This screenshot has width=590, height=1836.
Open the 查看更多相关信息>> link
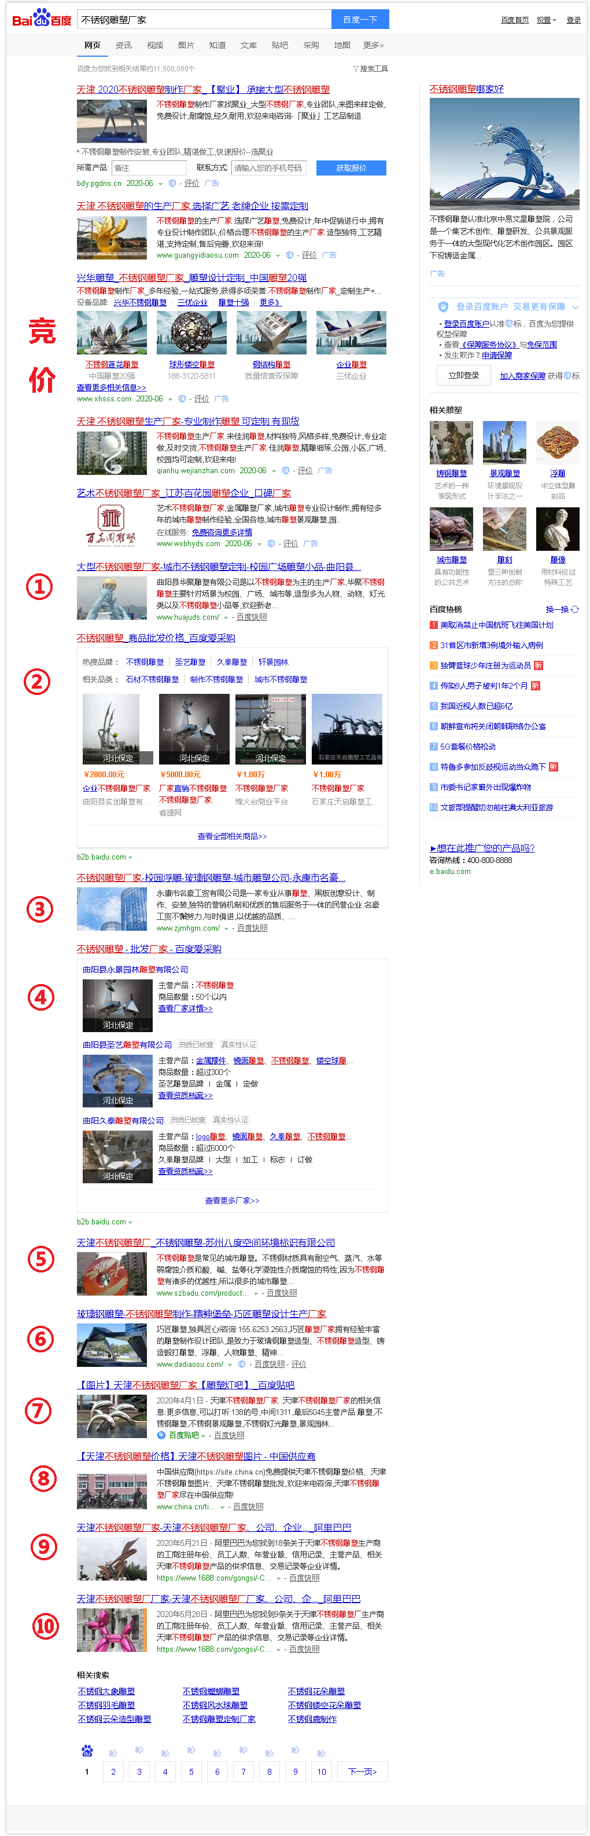(x=111, y=387)
